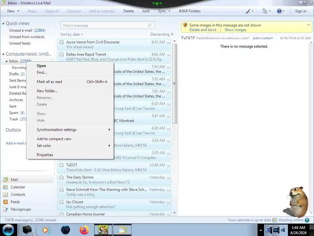
Task: Open the Archives folder
Action: (16, 100)
